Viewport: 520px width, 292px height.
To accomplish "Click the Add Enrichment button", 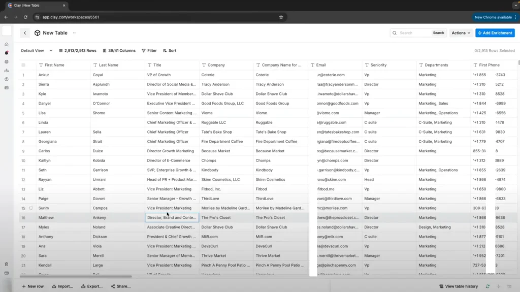I will point(495,33).
